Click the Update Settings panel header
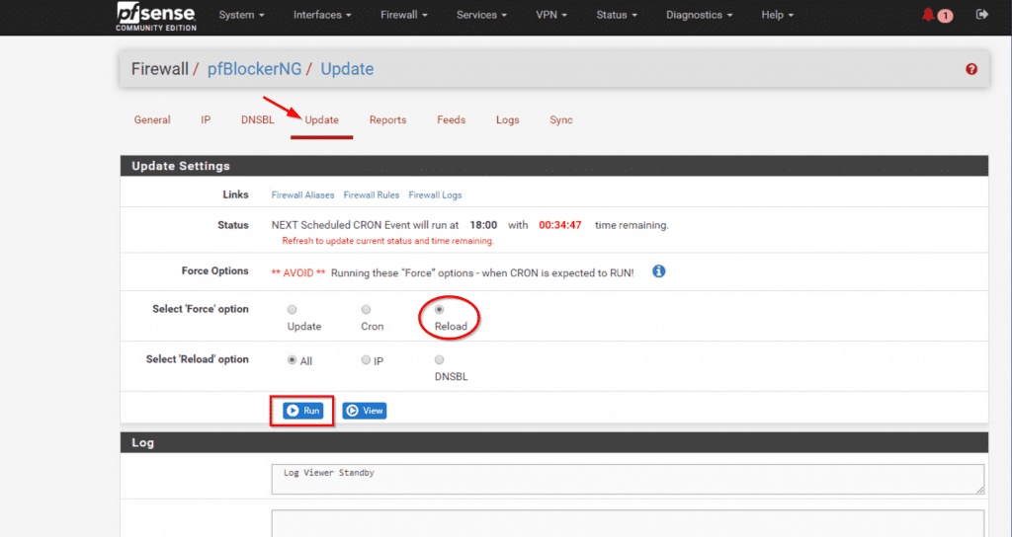Screen dimensions: 1012x537 pos(554,166)
